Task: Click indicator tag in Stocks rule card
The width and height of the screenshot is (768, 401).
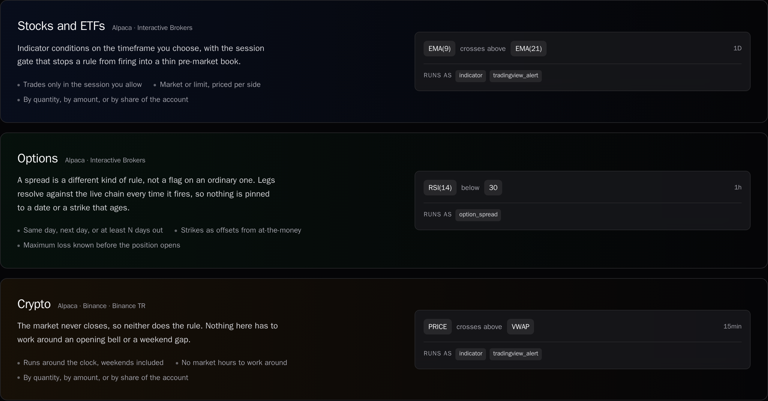Action: 471,76
